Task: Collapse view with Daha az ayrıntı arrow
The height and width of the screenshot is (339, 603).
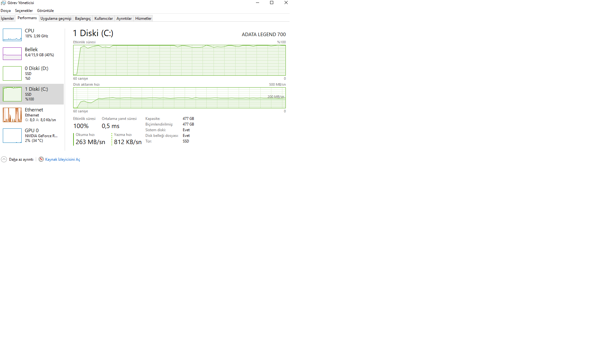Action: tap(4, 159)
